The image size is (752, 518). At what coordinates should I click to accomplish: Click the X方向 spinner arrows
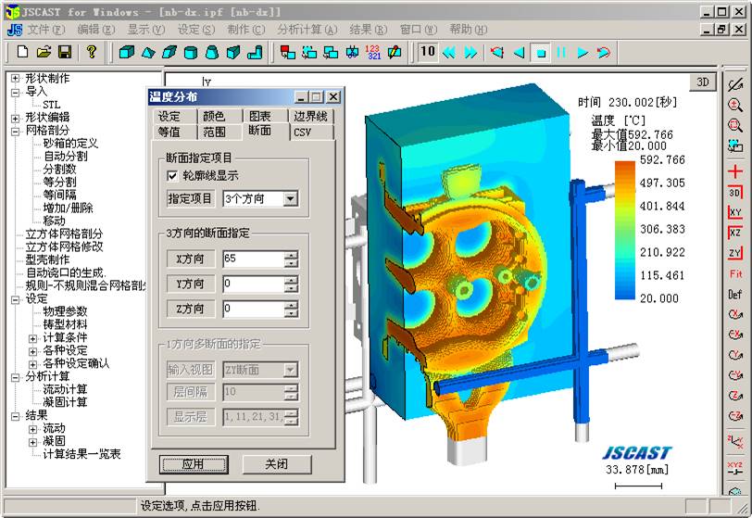click(291, 259)
